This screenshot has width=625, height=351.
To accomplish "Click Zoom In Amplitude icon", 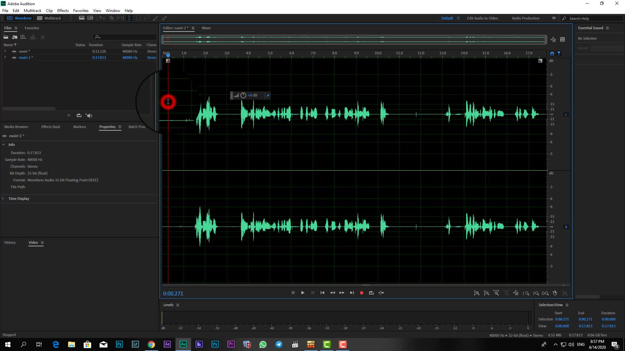I will point(477,293).
